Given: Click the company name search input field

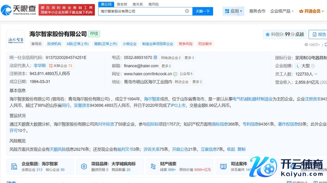Looking at the screenshot, I should (x=142, y=11).
